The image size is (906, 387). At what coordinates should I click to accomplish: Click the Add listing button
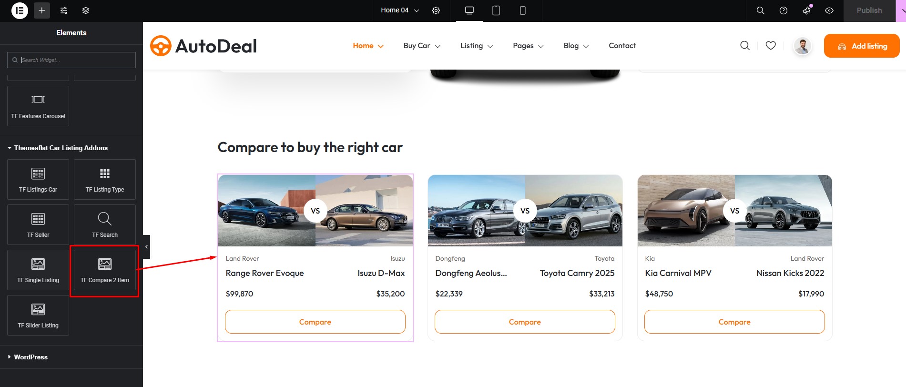[x=862, y=46]
